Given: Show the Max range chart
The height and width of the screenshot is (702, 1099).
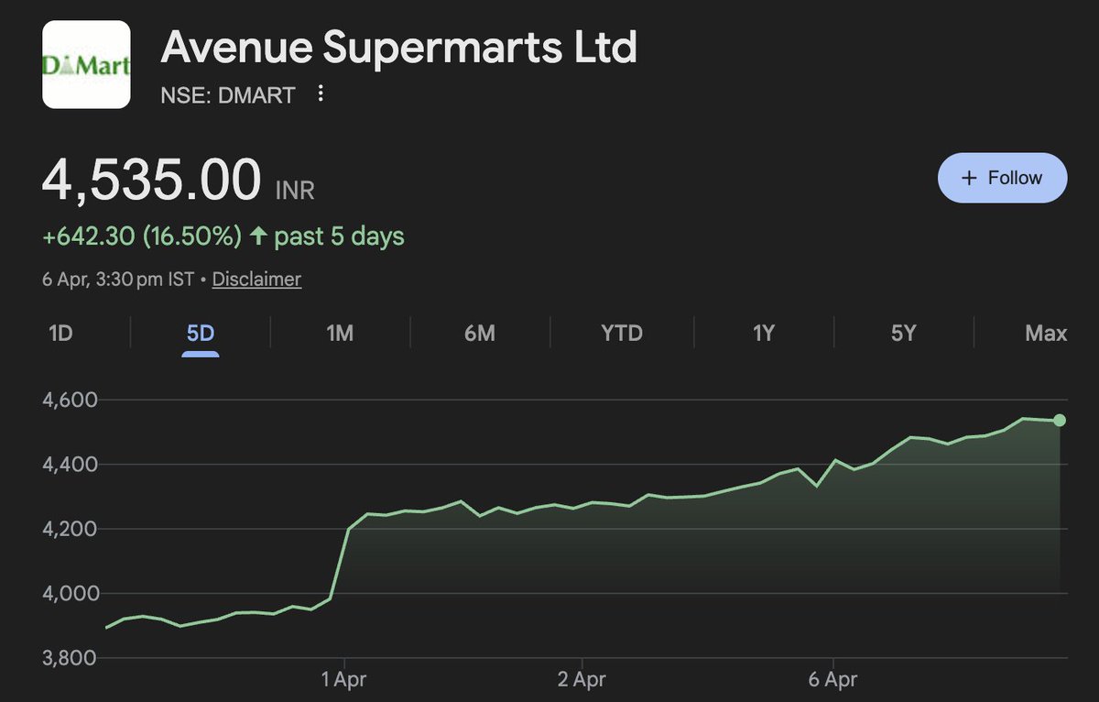Looking at the screenshot, I should (1046, 333).
